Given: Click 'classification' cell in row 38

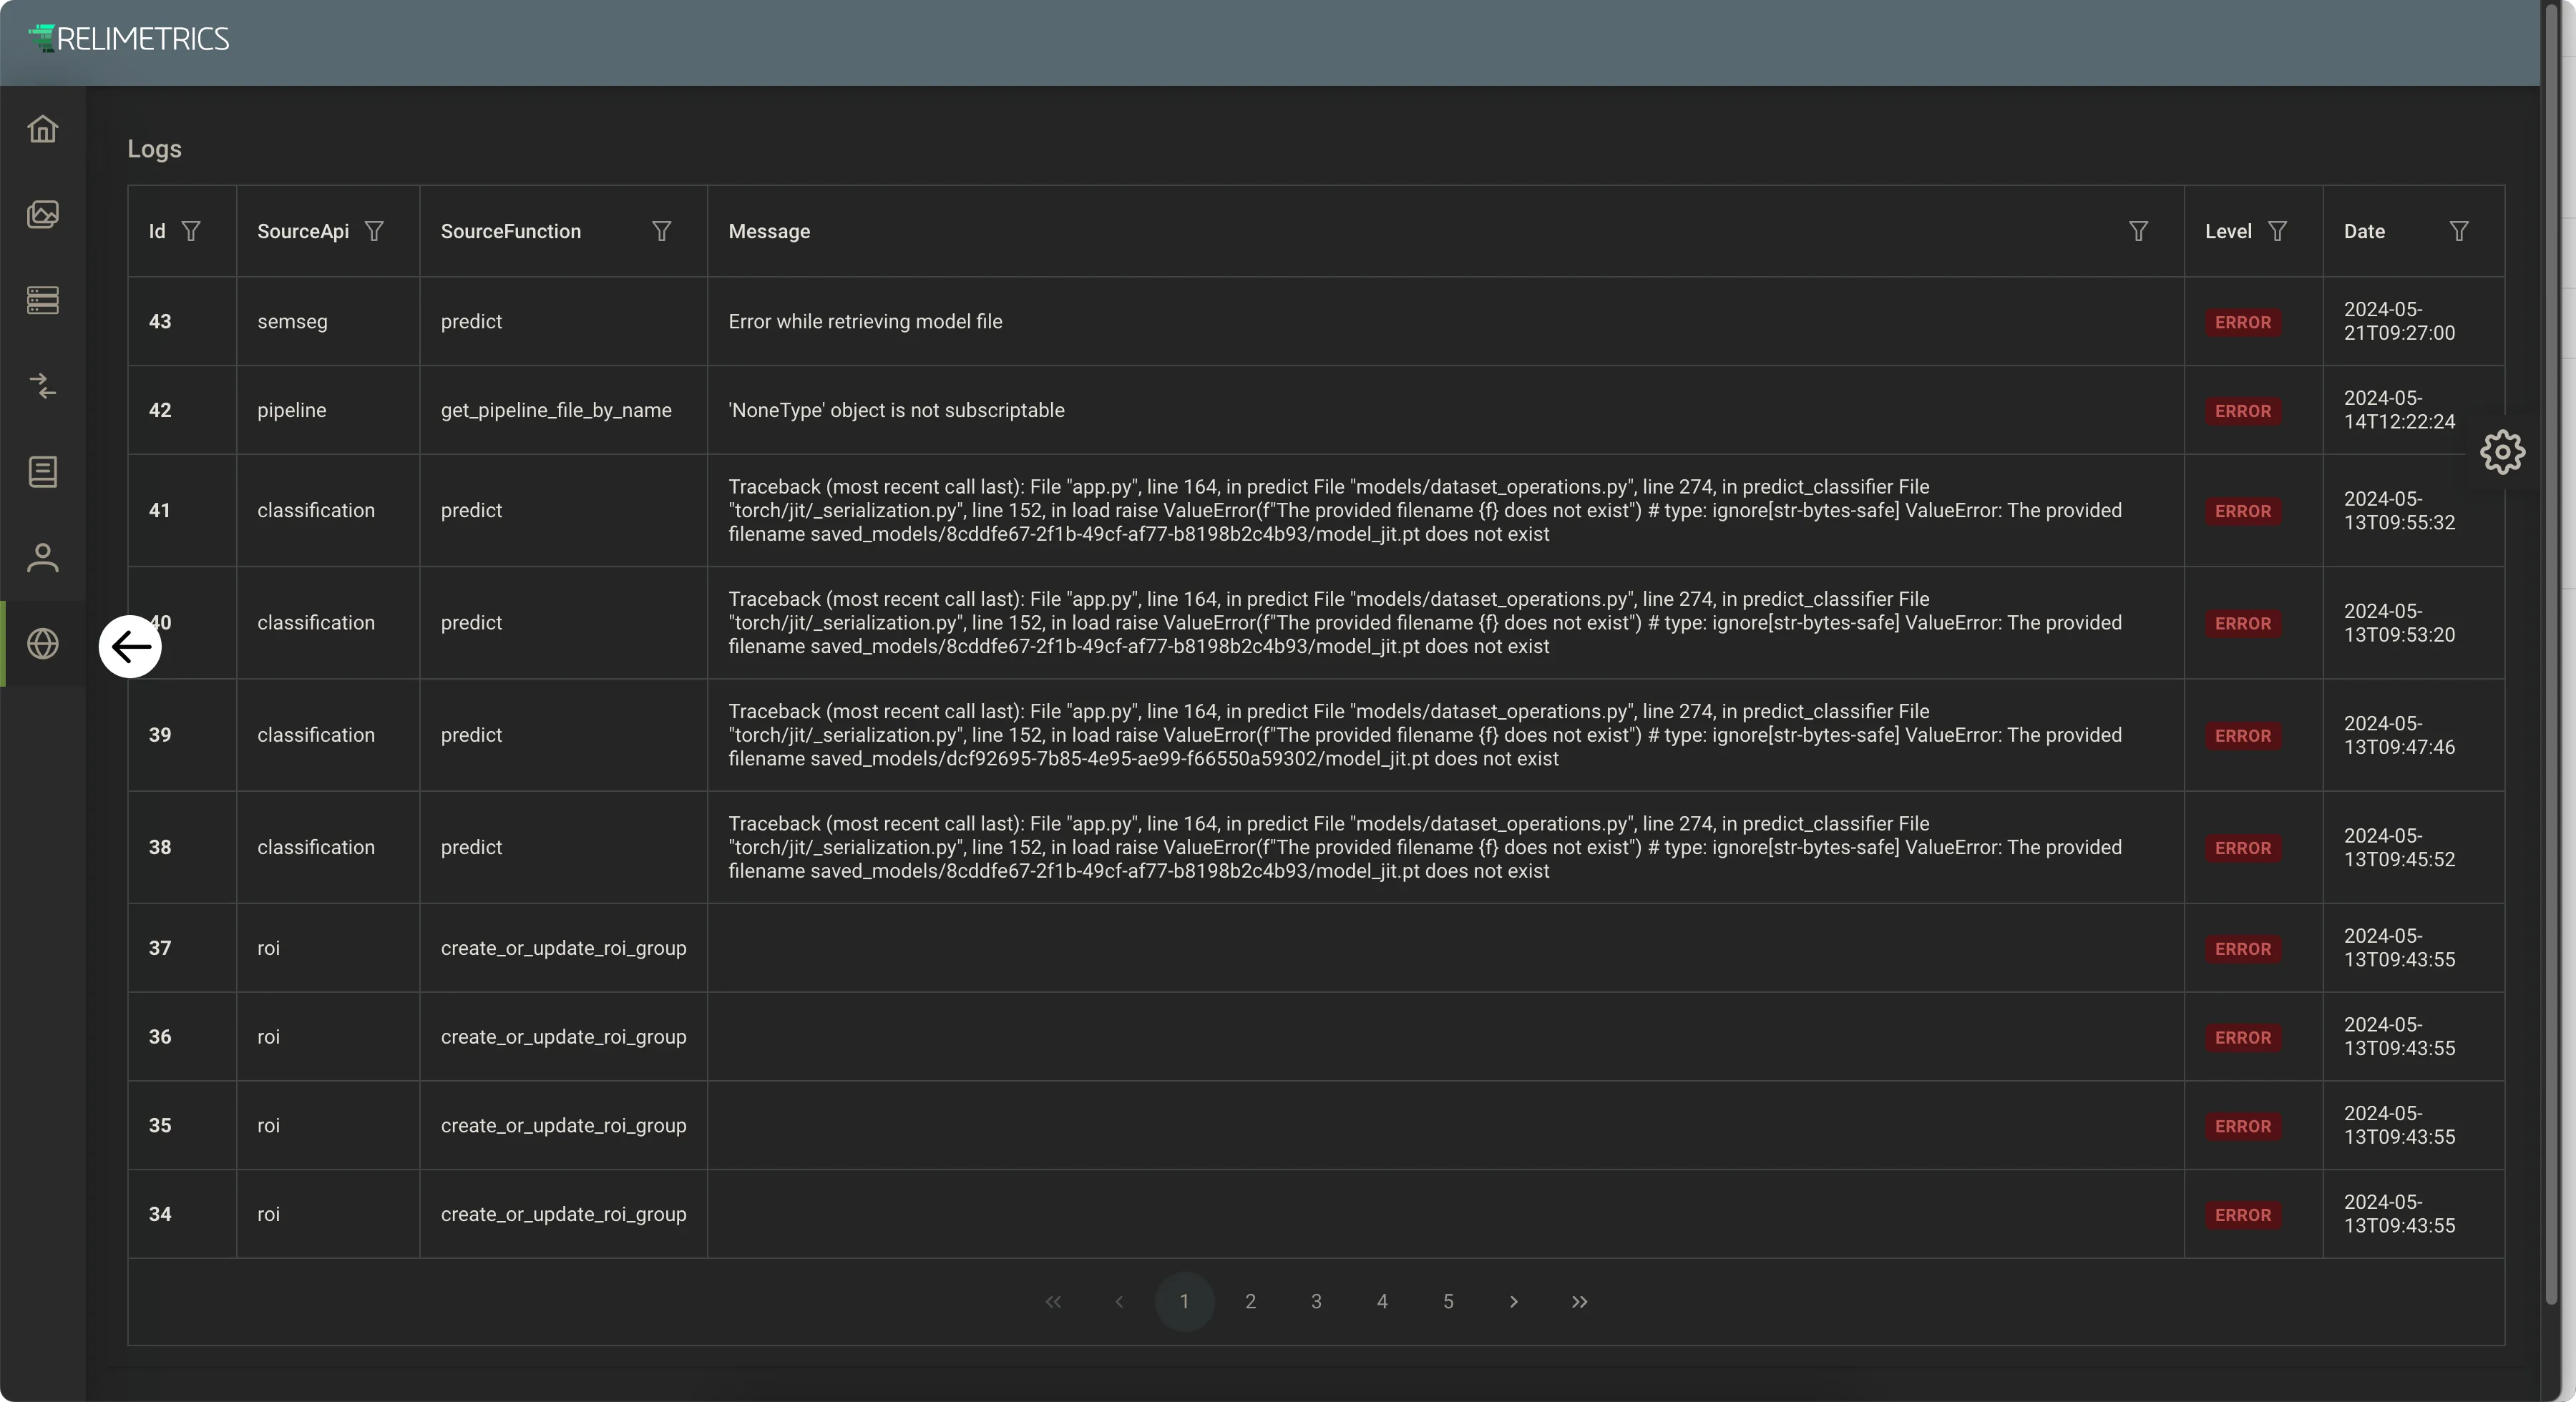Looking at the screenshot, I should coord(316,847).
